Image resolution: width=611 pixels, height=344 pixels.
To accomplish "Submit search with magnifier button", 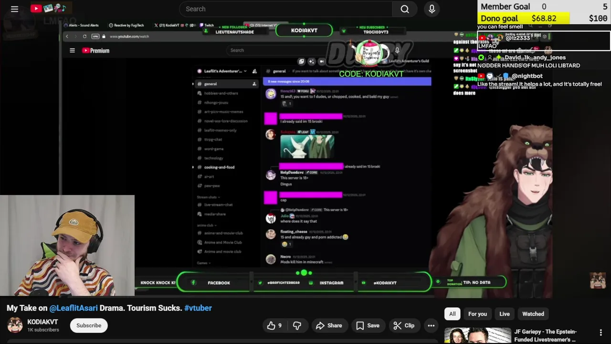I will tap(405, 9).
